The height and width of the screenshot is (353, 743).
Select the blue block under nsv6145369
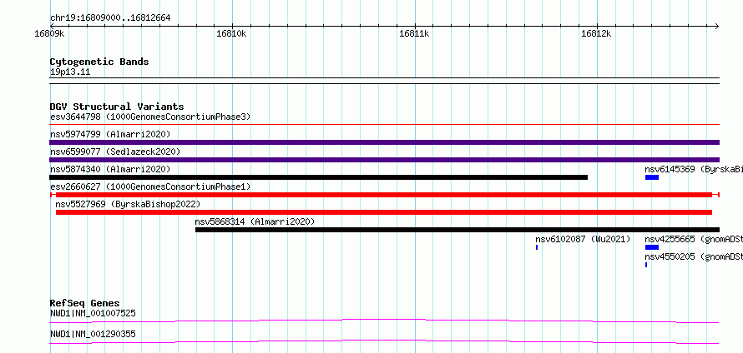tap(652, 177)
